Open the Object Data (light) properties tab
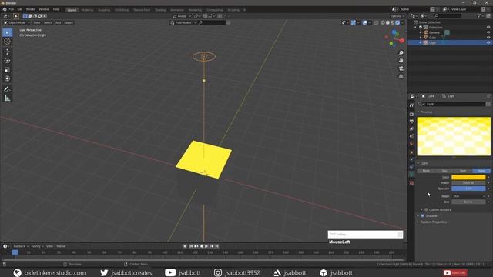The width and height of the screenshot is (493, 277). [x=411, y=175]
